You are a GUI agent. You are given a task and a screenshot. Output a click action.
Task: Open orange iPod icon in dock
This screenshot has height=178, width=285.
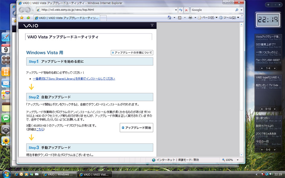coord(6,71)
